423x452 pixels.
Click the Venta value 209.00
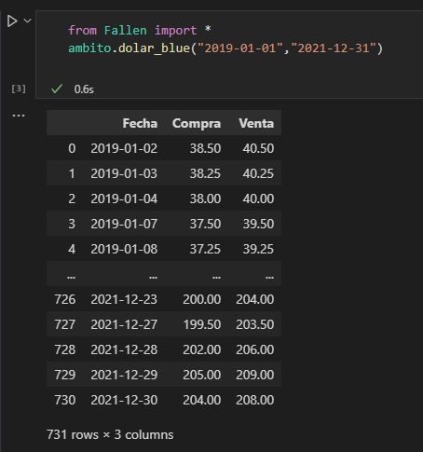point(254,375)
